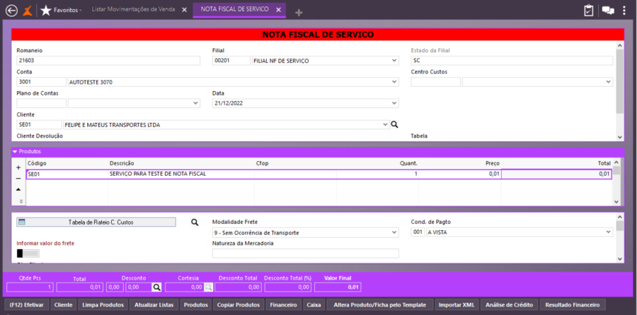Click the Atualizar Listas button
637x315 pixels.
coord(154,304)
